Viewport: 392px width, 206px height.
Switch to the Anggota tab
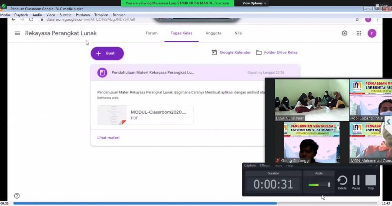(x=213, y=33)
